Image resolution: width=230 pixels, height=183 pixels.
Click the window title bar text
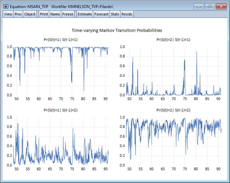click(x=64, y=6)
